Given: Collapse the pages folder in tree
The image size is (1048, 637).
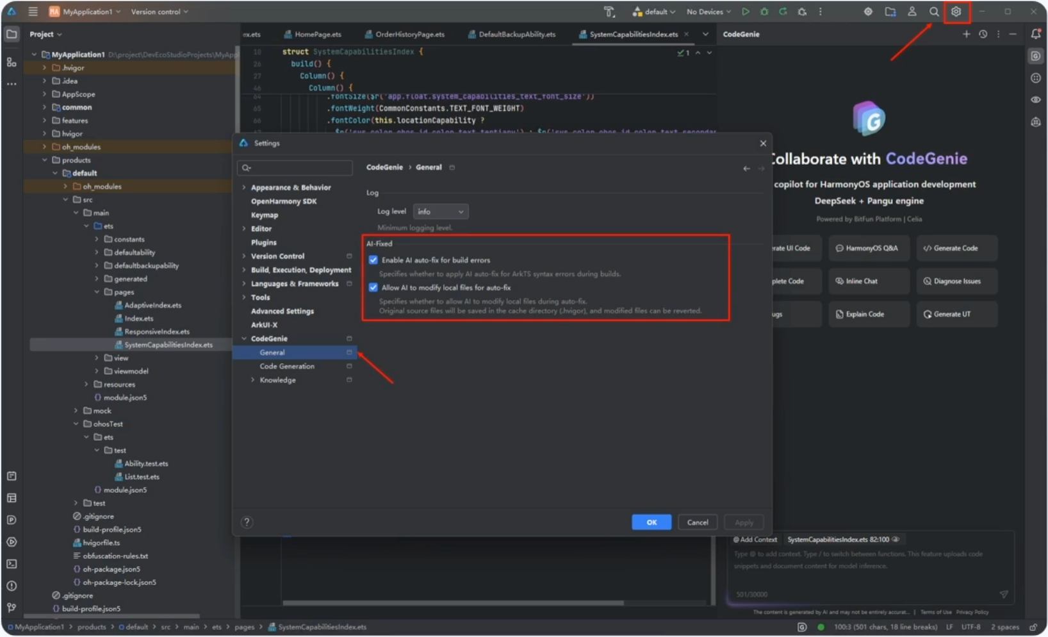Looking at the screenshot, I should pyautogui.click(x=97, y=292).
